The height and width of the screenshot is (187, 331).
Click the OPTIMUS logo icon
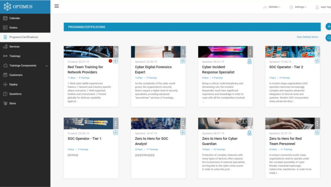click(7, 7)
